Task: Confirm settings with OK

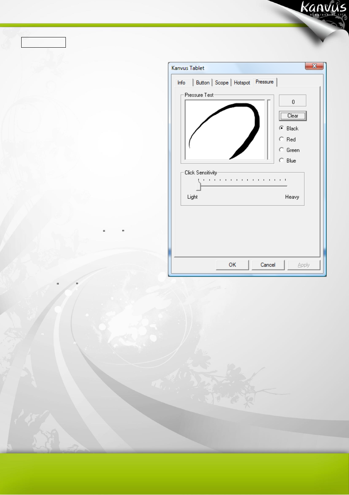Action: click(x=232, y=265)
